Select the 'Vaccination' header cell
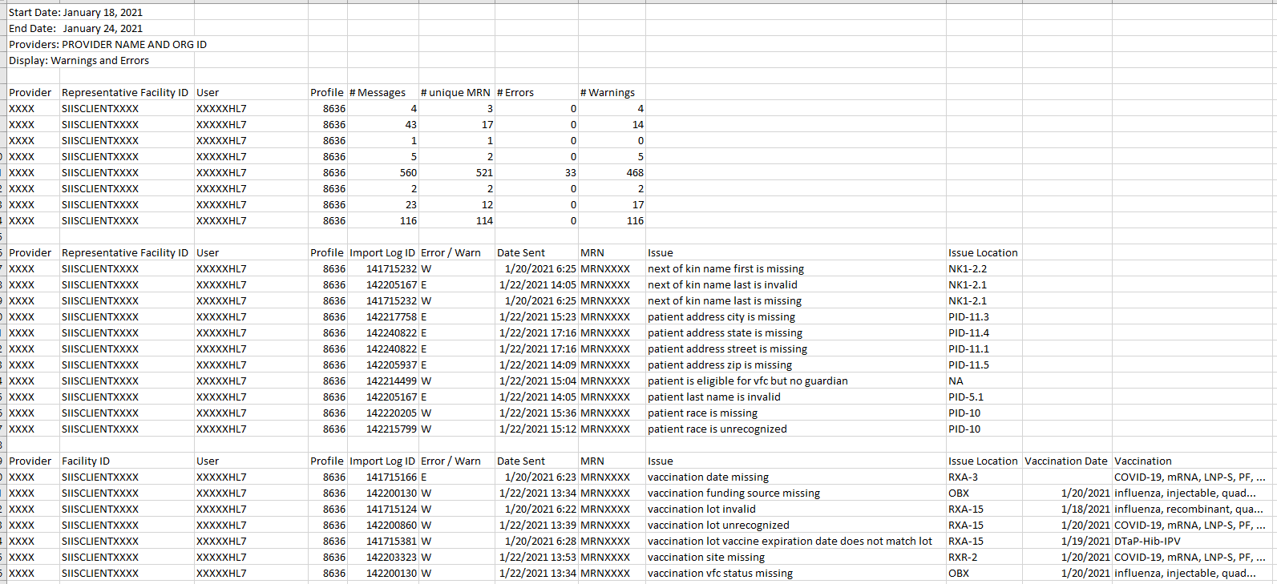The image size is (1277, 584). pos(1194,461)
